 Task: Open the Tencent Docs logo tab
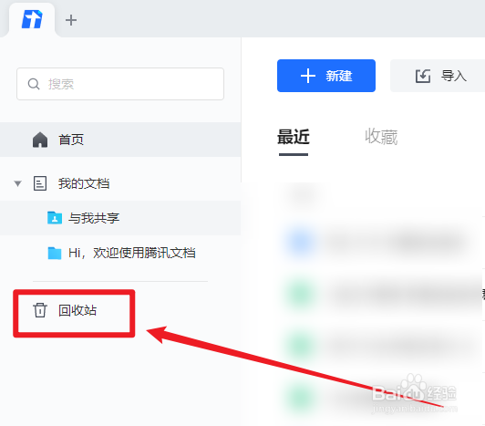click(32, 19)
